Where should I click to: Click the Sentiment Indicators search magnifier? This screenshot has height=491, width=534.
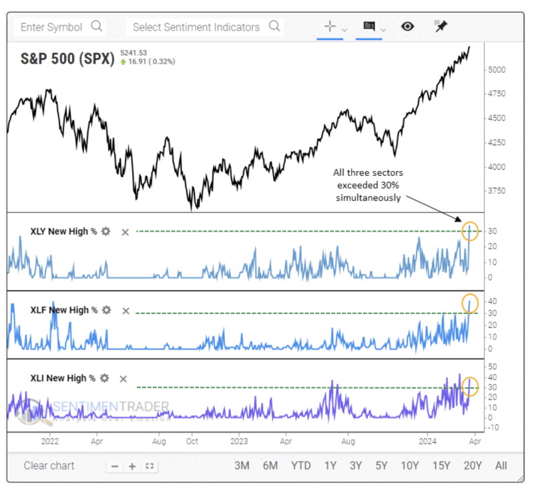[x=274, y=27]
